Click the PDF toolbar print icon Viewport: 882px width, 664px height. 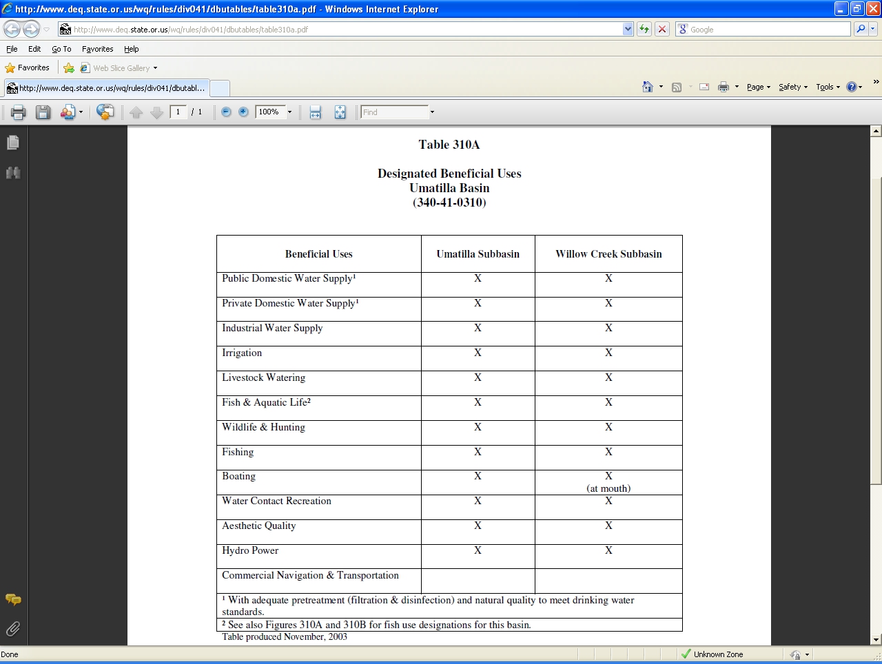pyautogui.click(x=18, y=112)
